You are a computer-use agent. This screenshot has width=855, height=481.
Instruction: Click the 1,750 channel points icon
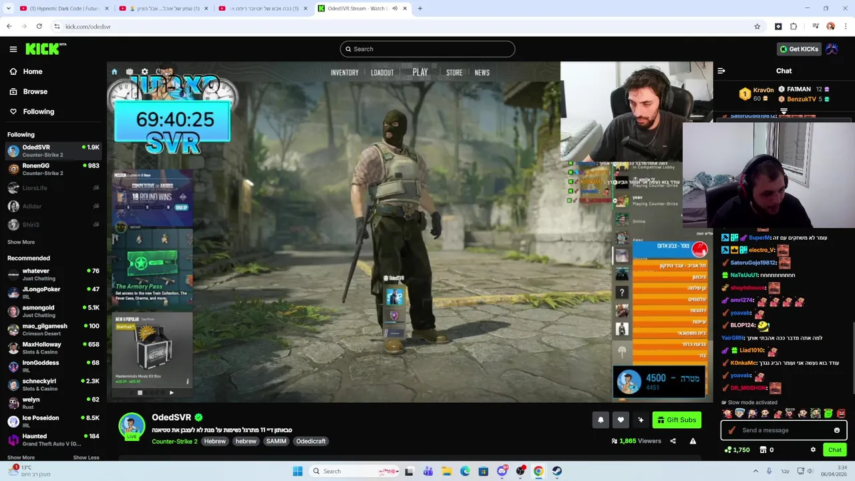[x=728, y=450]
